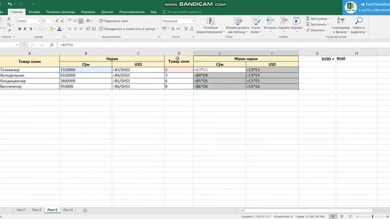Apply the font color A swatch
Image resolution: width=390 pixels, height=219 pixels.
point(60,29)
